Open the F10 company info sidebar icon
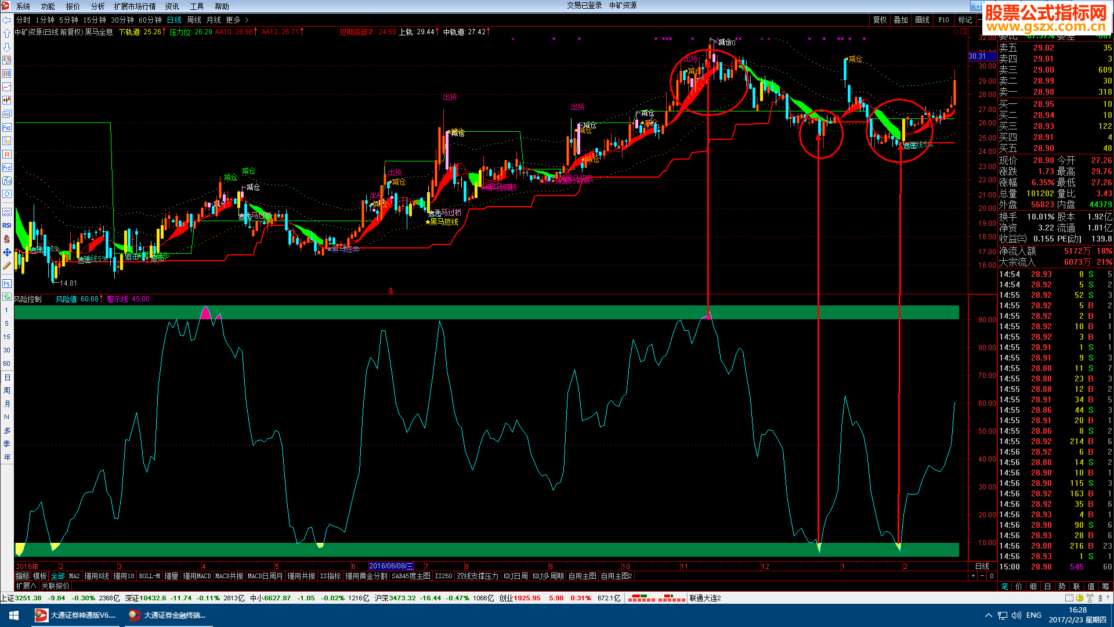The width and height of the screenshot is (1114, 627). [x=6, y=127]
